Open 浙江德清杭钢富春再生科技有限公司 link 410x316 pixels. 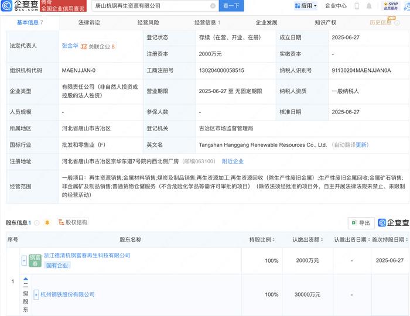(x=87, y=255)
